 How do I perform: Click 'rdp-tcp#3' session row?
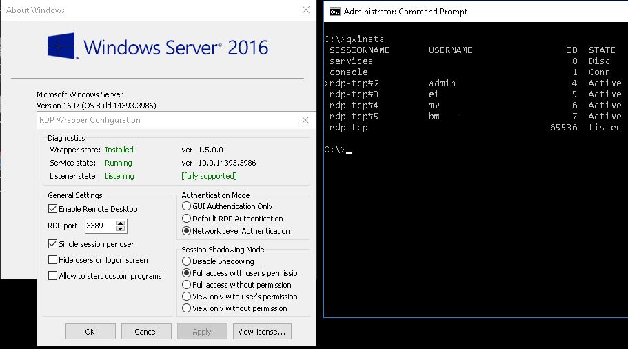475,94
